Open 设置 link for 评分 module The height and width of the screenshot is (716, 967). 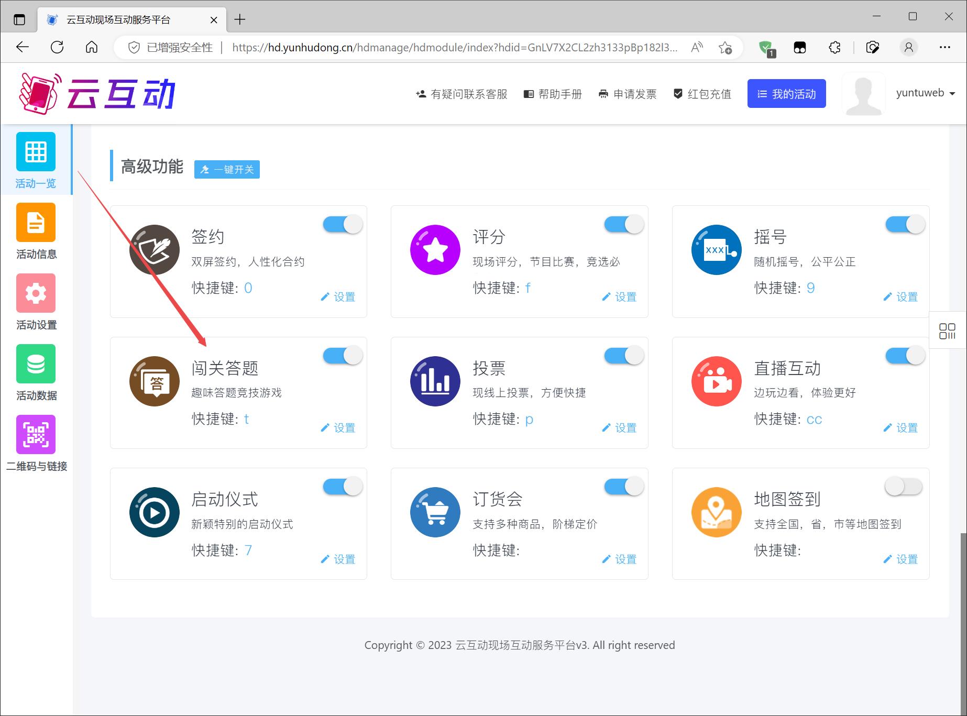click(619, 297)
